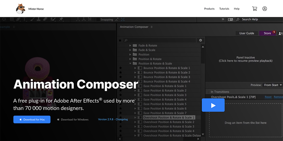Viewport: 283px width, 141px height.
Task: Select the Brush tool
Action: tap(33, 19)
